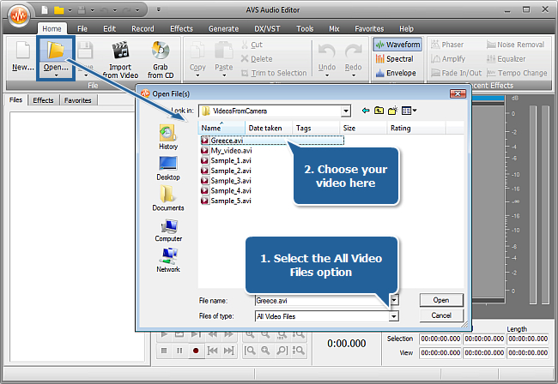
Task: Go to next marker transport button
Action: [x=228, y=351]
